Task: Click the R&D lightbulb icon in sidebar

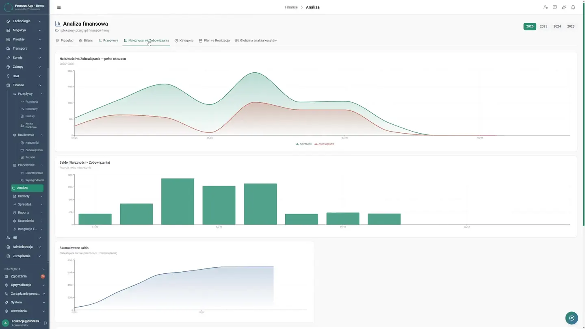Action: (8, 76)
